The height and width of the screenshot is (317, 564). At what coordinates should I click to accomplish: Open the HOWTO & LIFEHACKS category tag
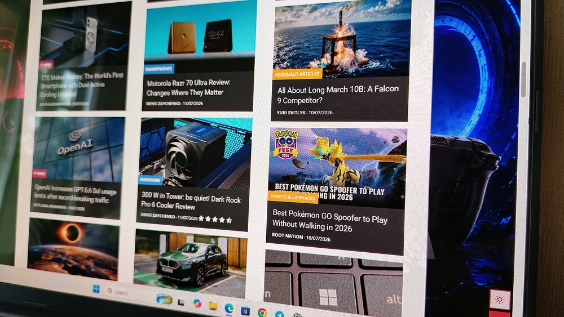click(292, 197)
